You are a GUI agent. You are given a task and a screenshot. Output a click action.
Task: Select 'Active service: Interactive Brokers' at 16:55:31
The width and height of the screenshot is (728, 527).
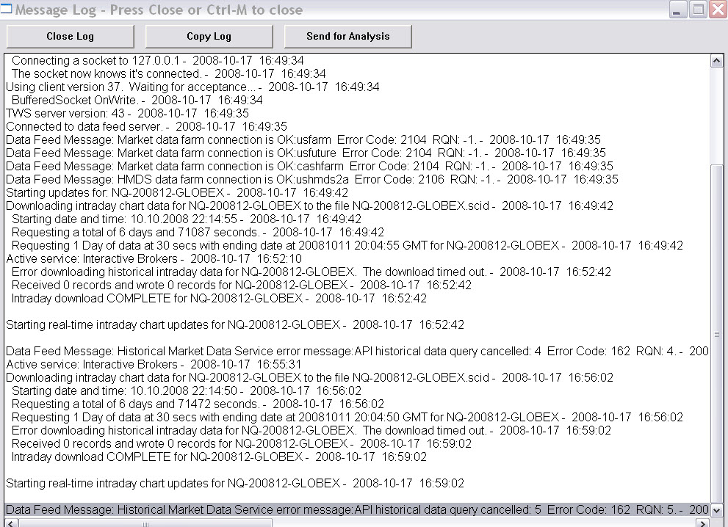tap(154, 365)
